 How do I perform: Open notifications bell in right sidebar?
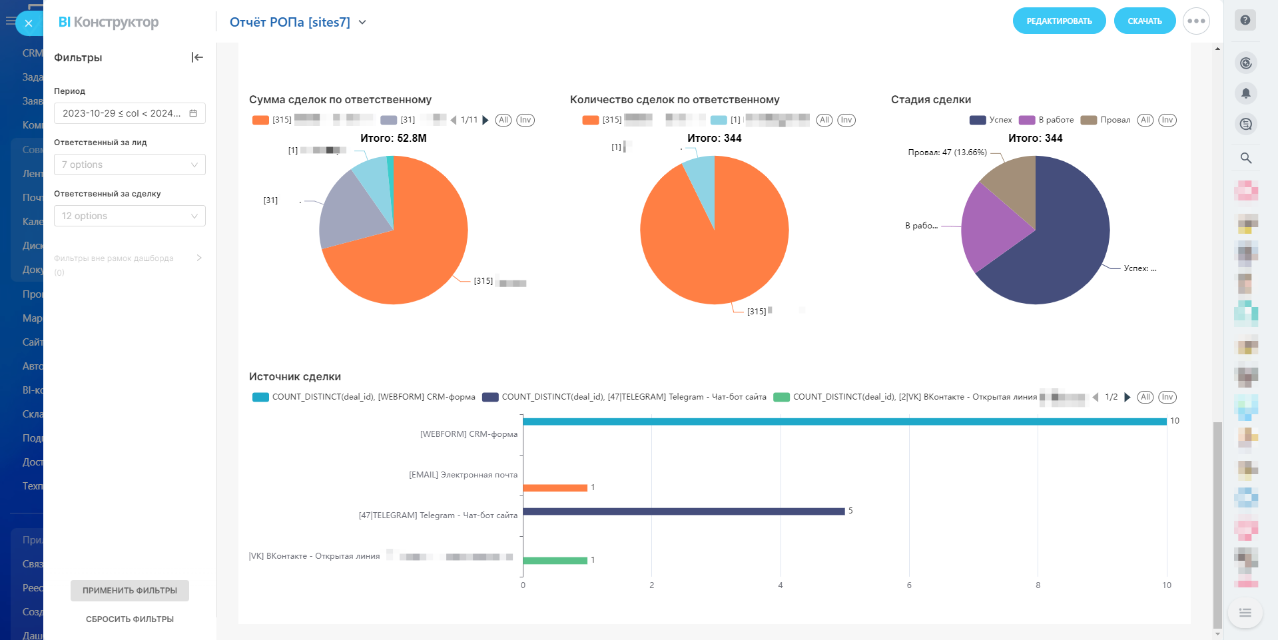1245,93
